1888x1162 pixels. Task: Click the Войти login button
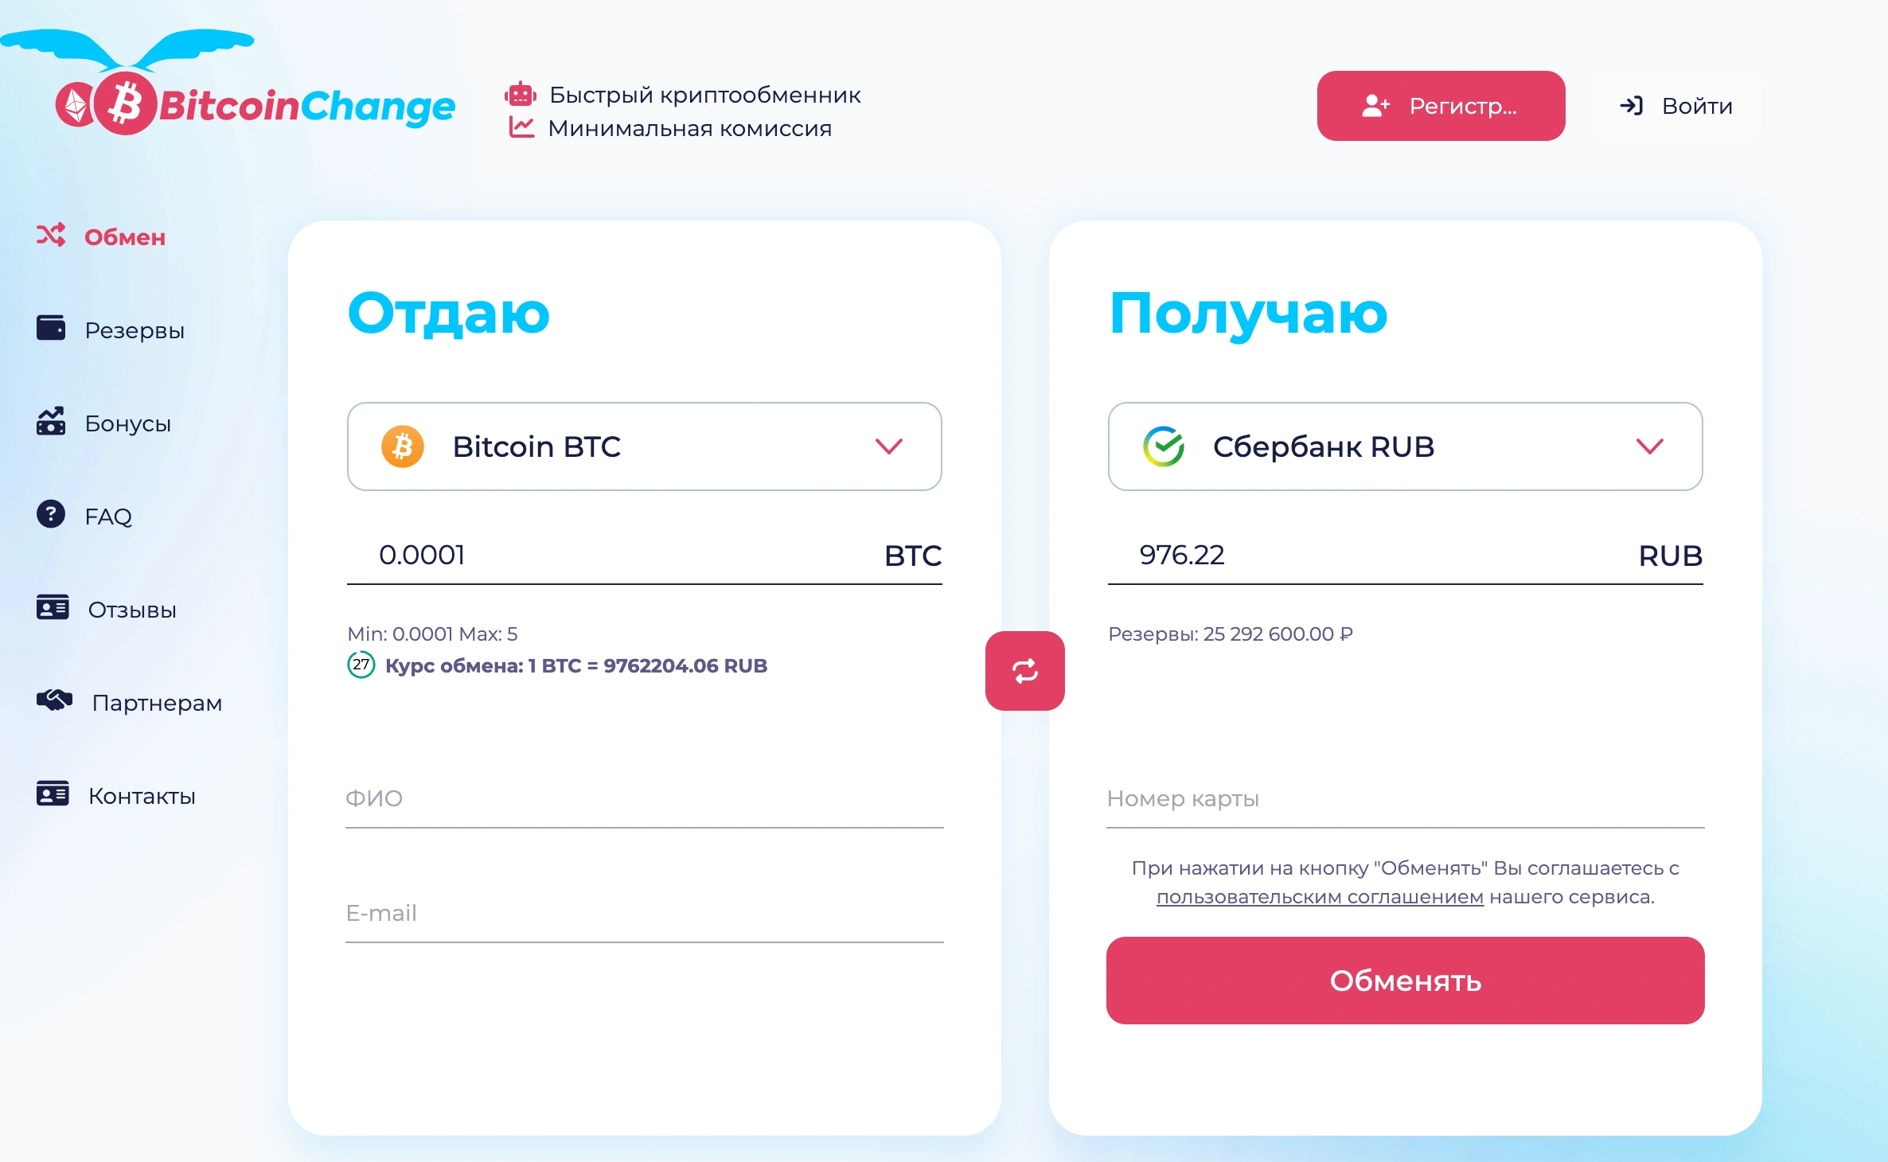1675,106
